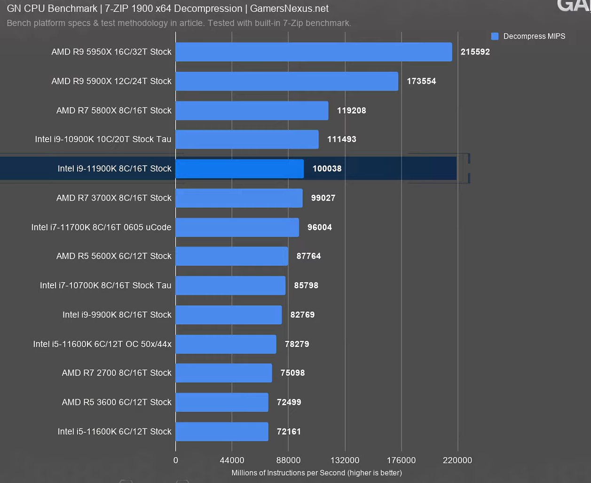Image resolution: width=591 pixels, height=483 pixels.
Task: Click the GamersNexus.net text in the title
Action: pos(289,8)
